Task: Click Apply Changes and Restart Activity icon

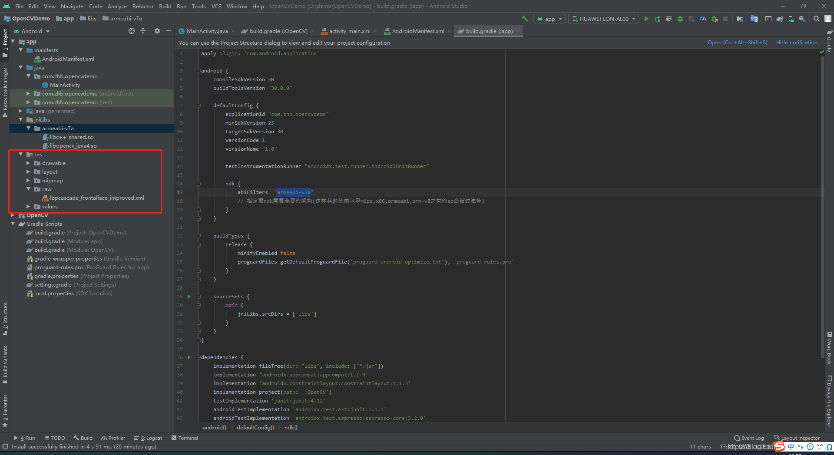Action: pos(658,19)
